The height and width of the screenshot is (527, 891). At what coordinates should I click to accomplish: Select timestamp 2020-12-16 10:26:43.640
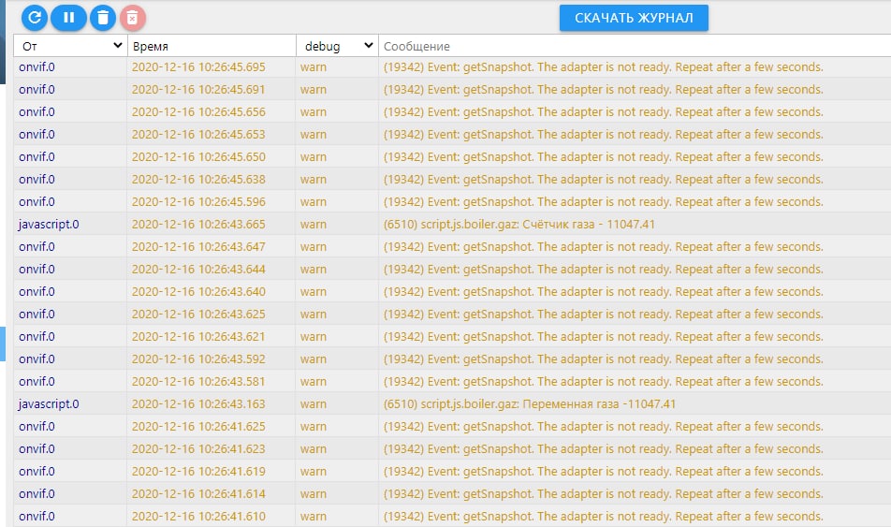point(198,292)
